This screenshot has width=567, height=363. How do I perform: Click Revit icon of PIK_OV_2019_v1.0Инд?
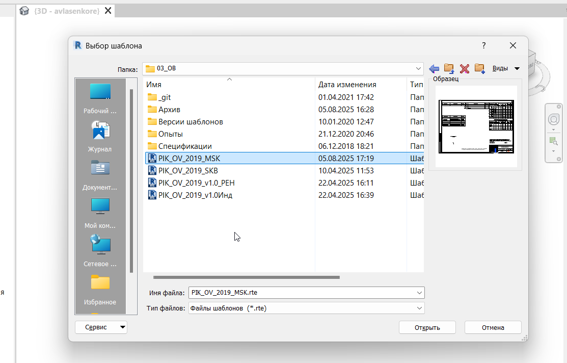(152, 195)
